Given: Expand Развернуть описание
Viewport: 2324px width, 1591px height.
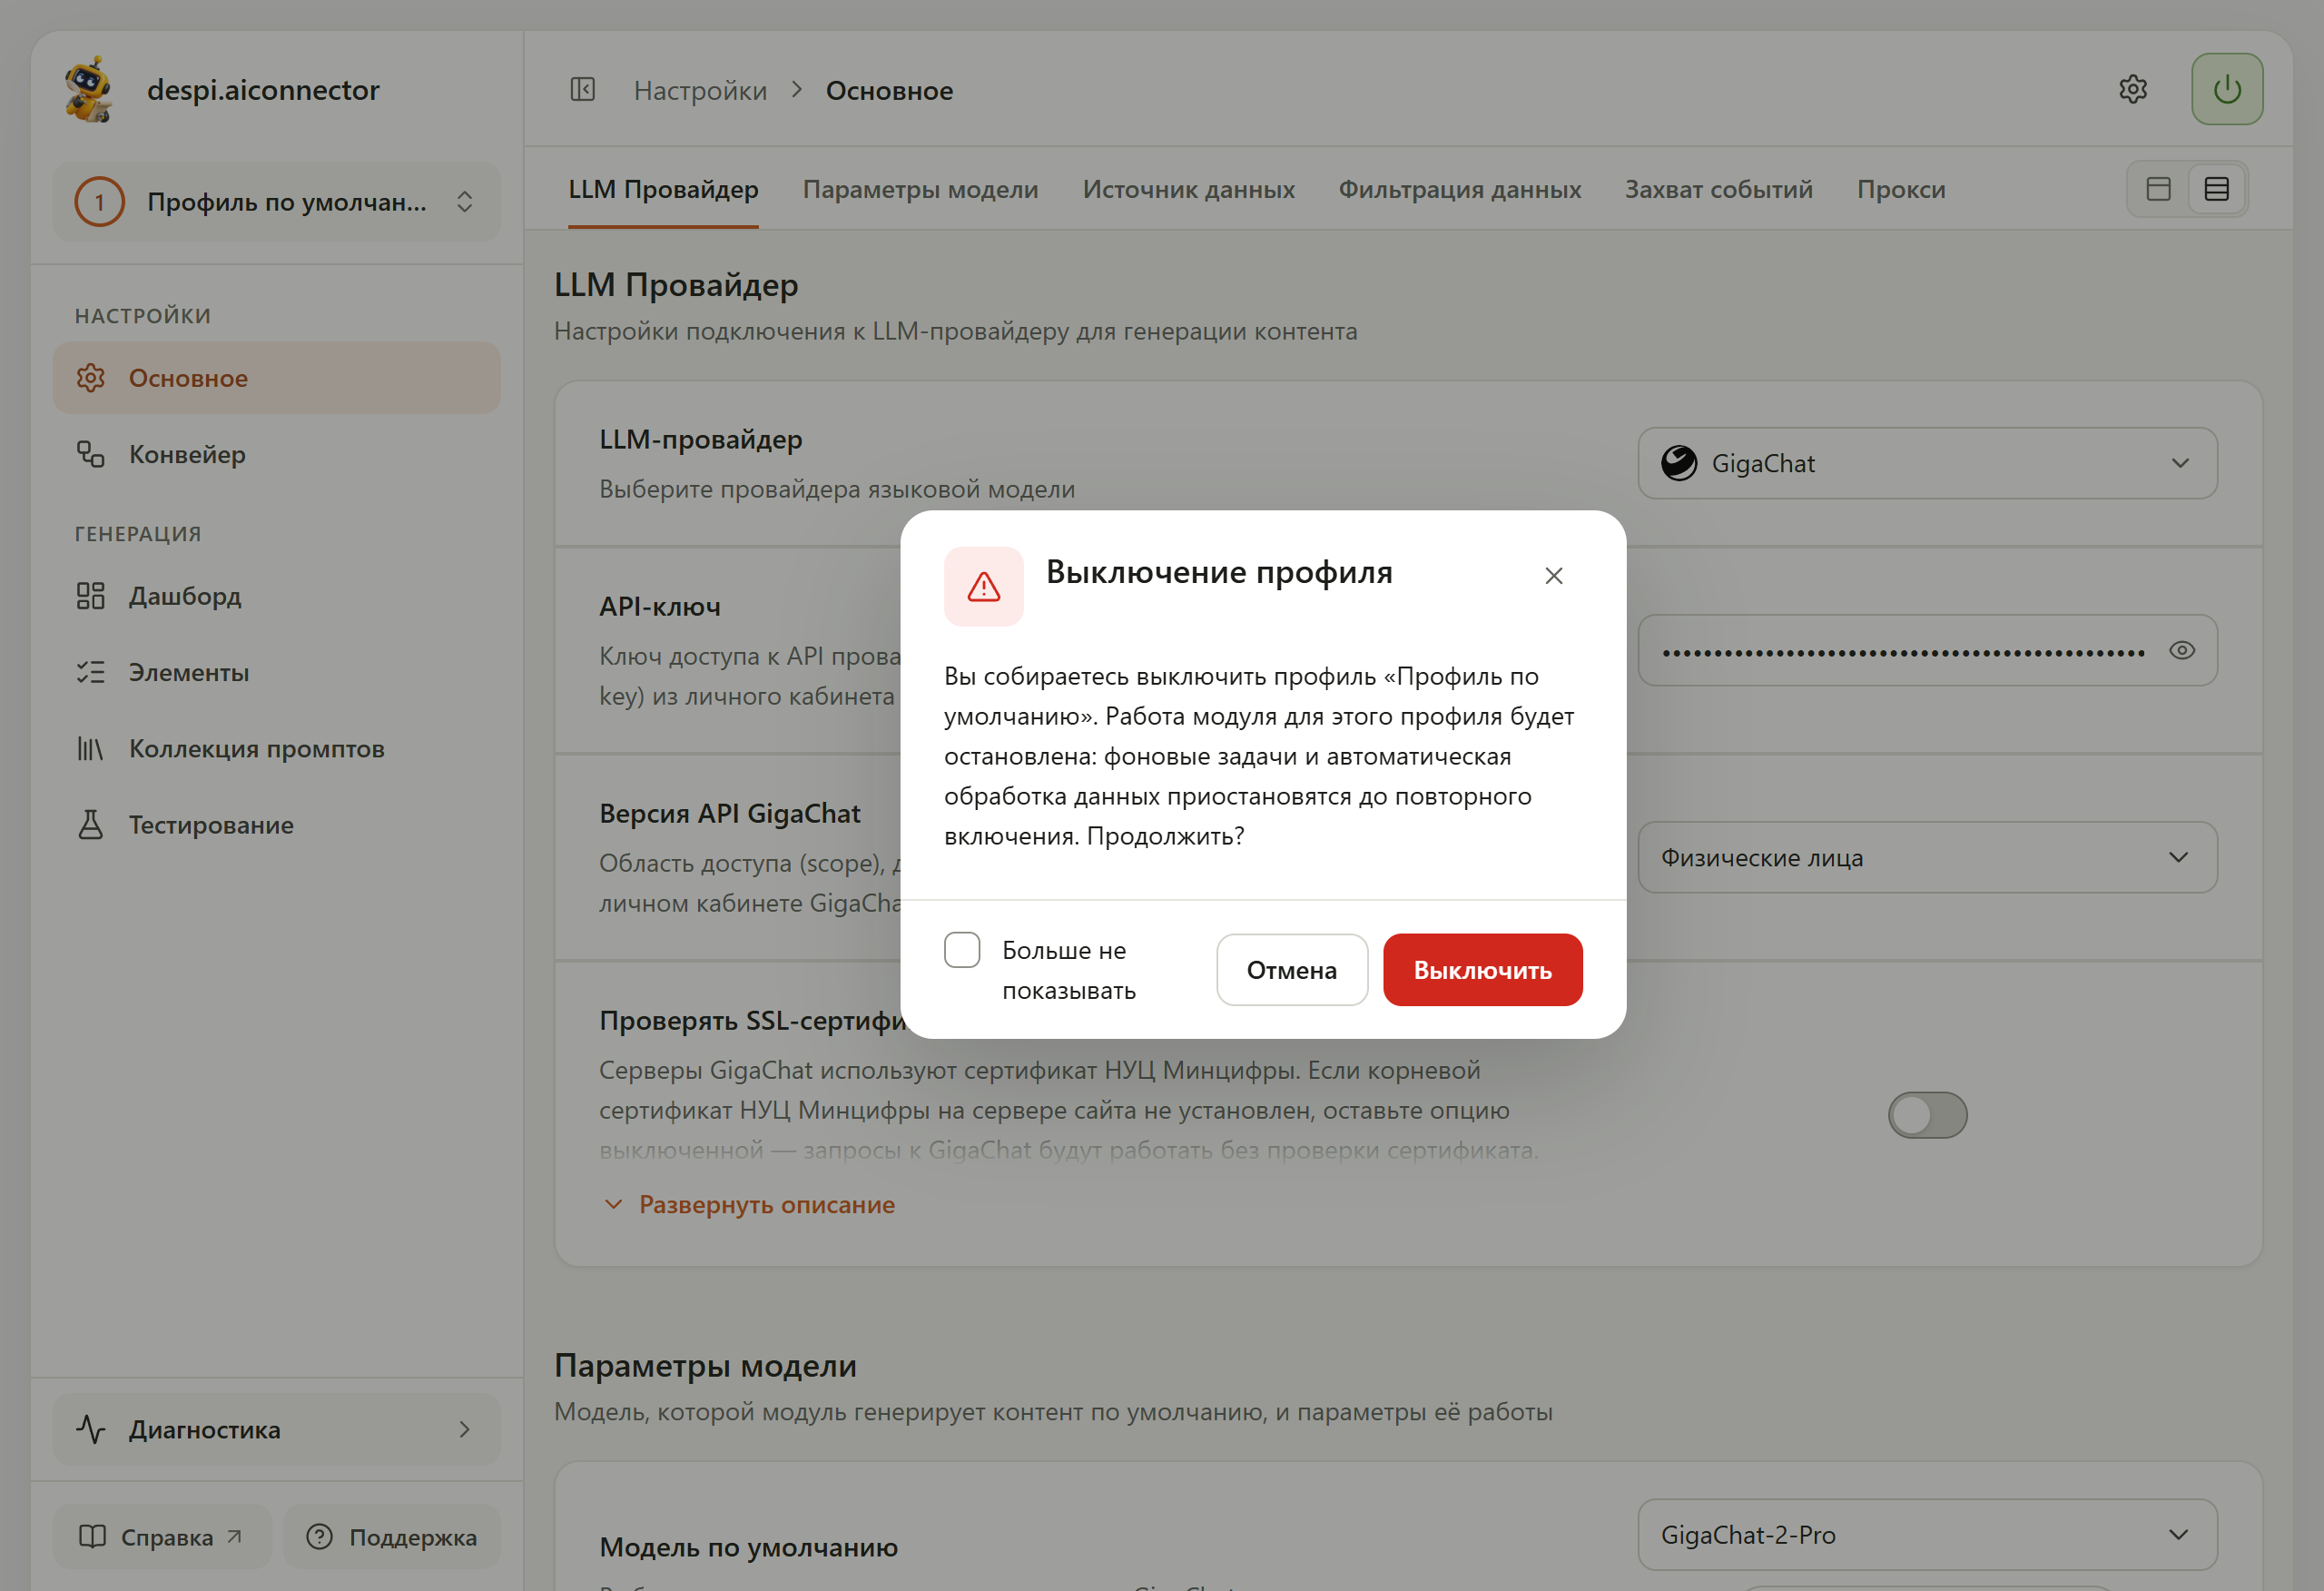Looking at the screenshot, I should (749, 1205).
